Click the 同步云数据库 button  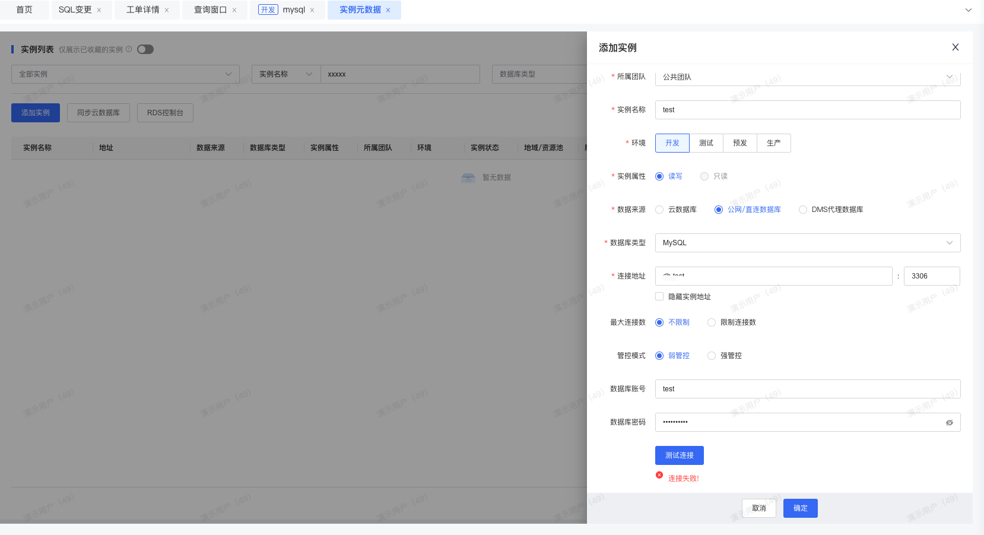(99, 113)
